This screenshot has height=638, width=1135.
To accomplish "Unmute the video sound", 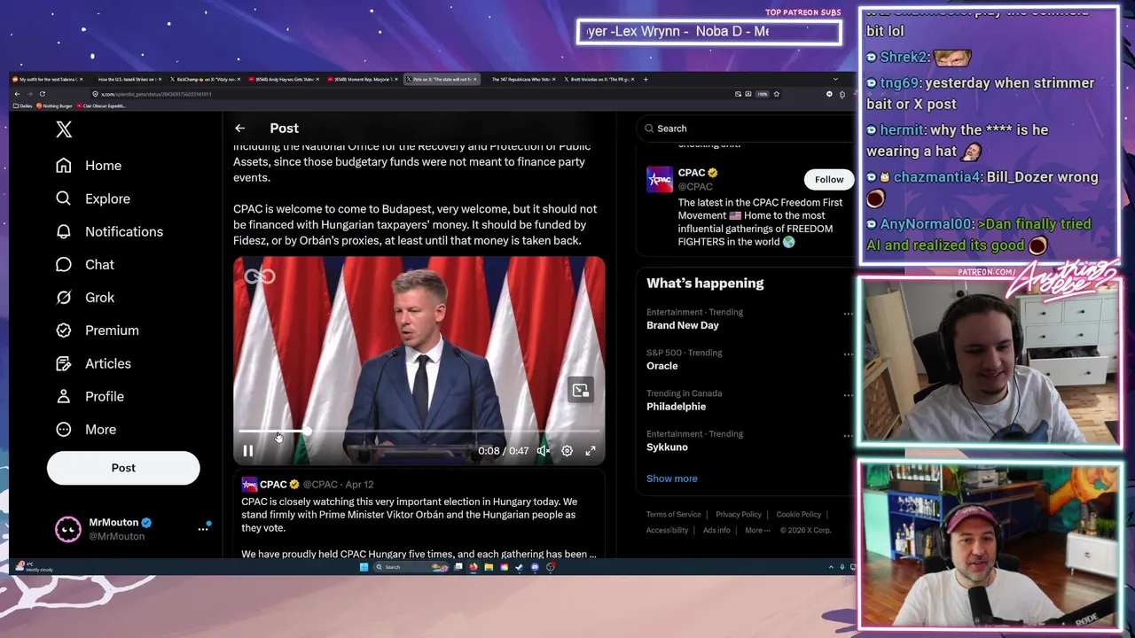I will (x=544, y=451).
